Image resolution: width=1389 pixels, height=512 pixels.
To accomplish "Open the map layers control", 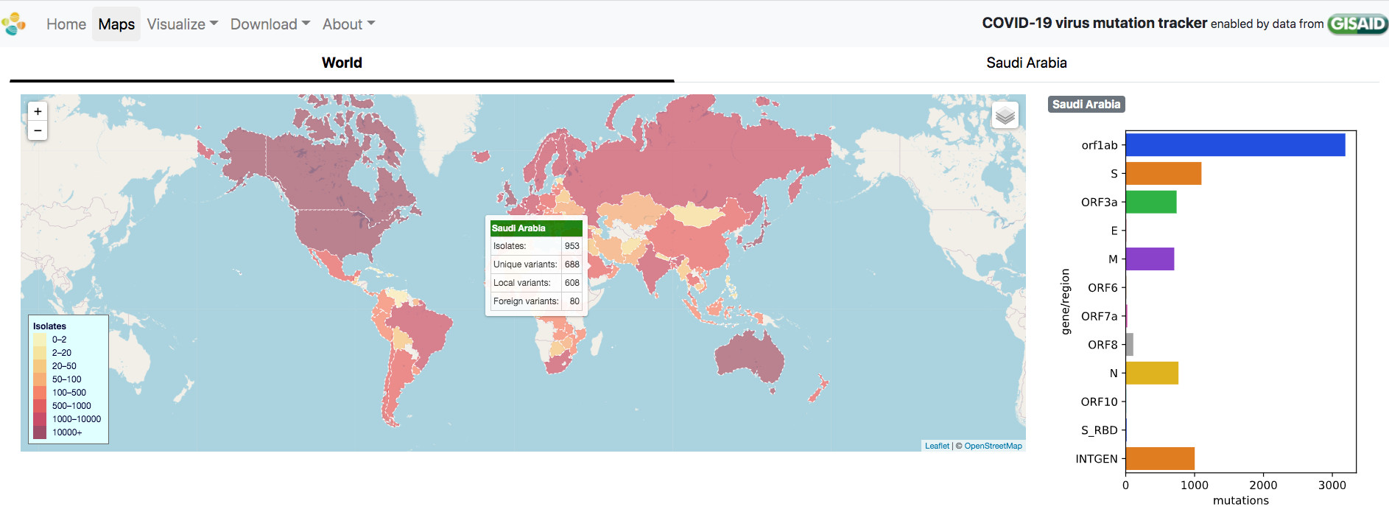I will pos(1005,115).
